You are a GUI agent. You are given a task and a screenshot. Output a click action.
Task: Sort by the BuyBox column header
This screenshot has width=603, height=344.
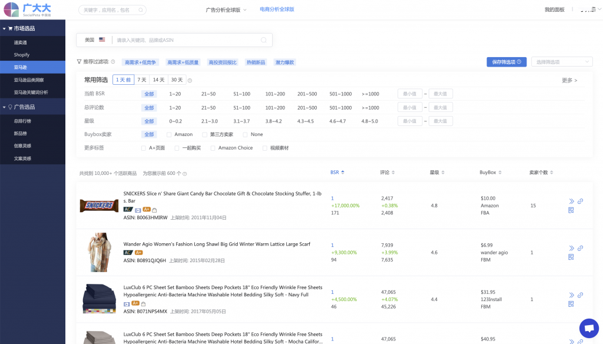pos(491,173)
